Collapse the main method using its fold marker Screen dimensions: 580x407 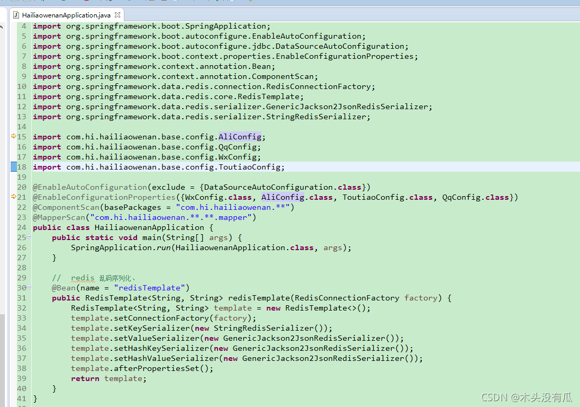[29, 237]
